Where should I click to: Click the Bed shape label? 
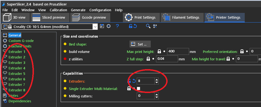(x=78, y=44)
